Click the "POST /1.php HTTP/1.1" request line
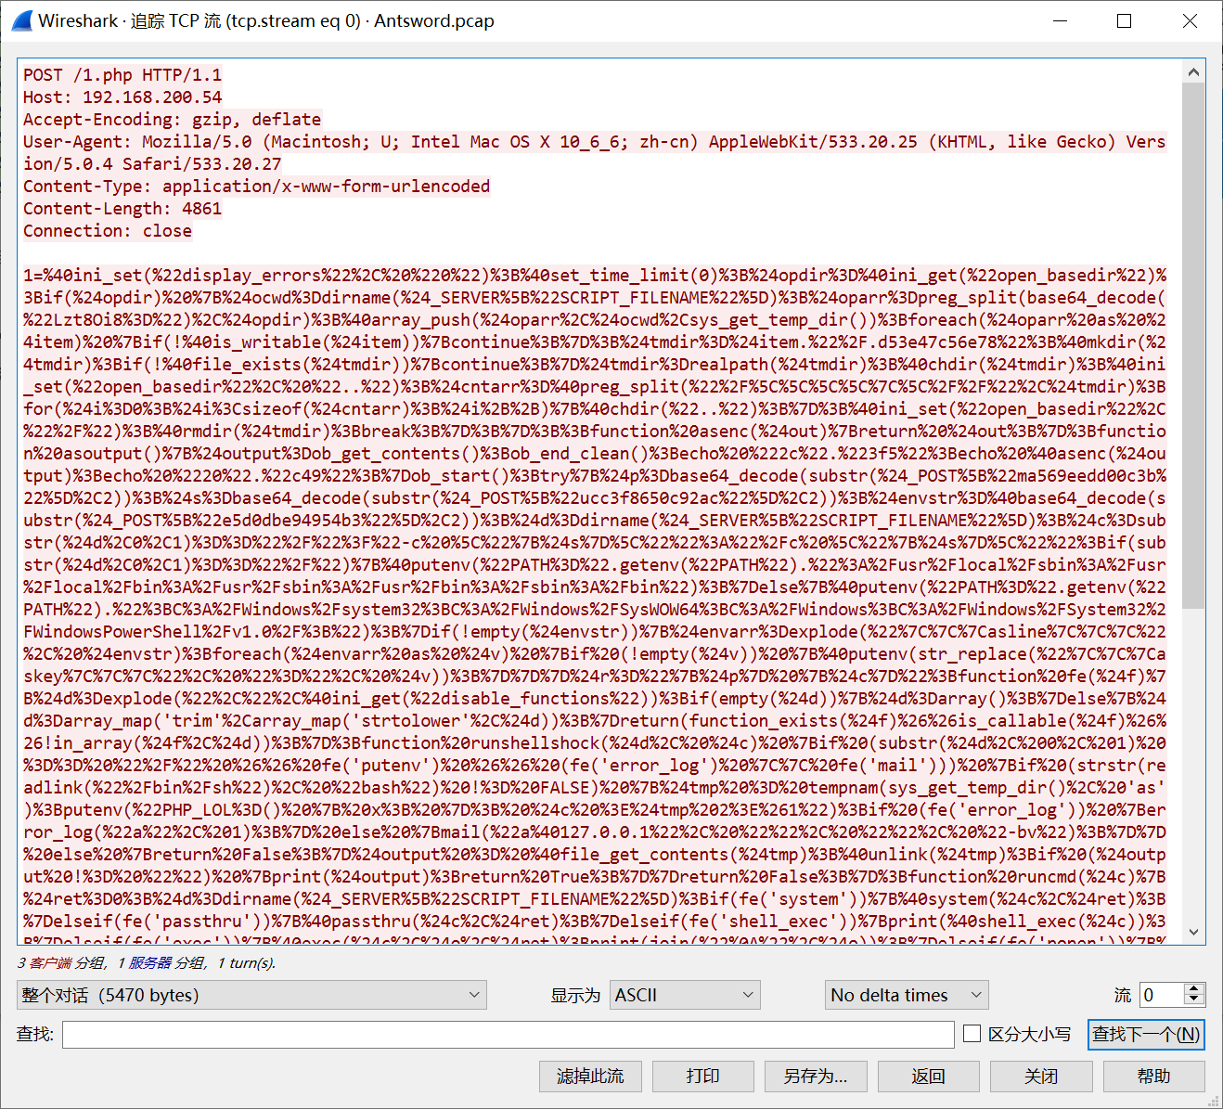 pos(122,75)
